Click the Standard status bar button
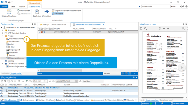 pos(145,103)
